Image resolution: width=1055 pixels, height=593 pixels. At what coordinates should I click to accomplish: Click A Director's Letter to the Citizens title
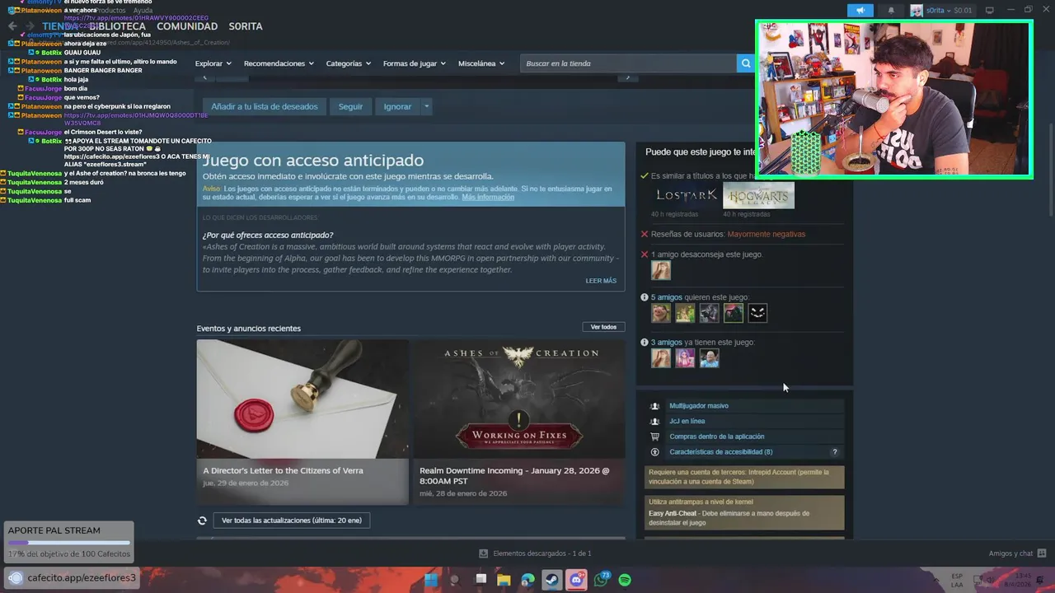tap(283, 471)
